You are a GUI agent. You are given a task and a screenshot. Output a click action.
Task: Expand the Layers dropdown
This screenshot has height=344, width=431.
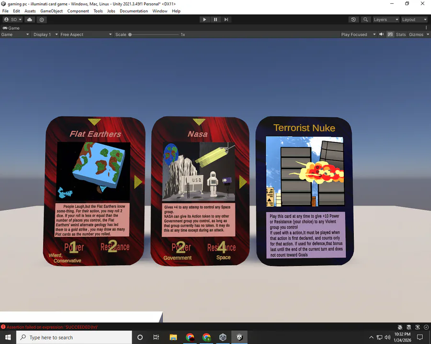386,20
